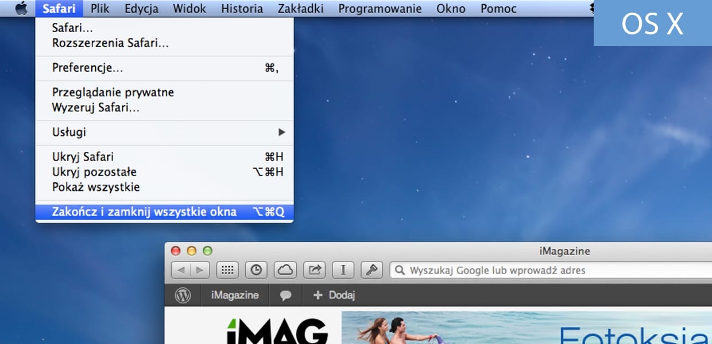This screenshot has width=712, height=344.
Task: Click the text cursor I toolbar button
Action: tap(343, 270)
